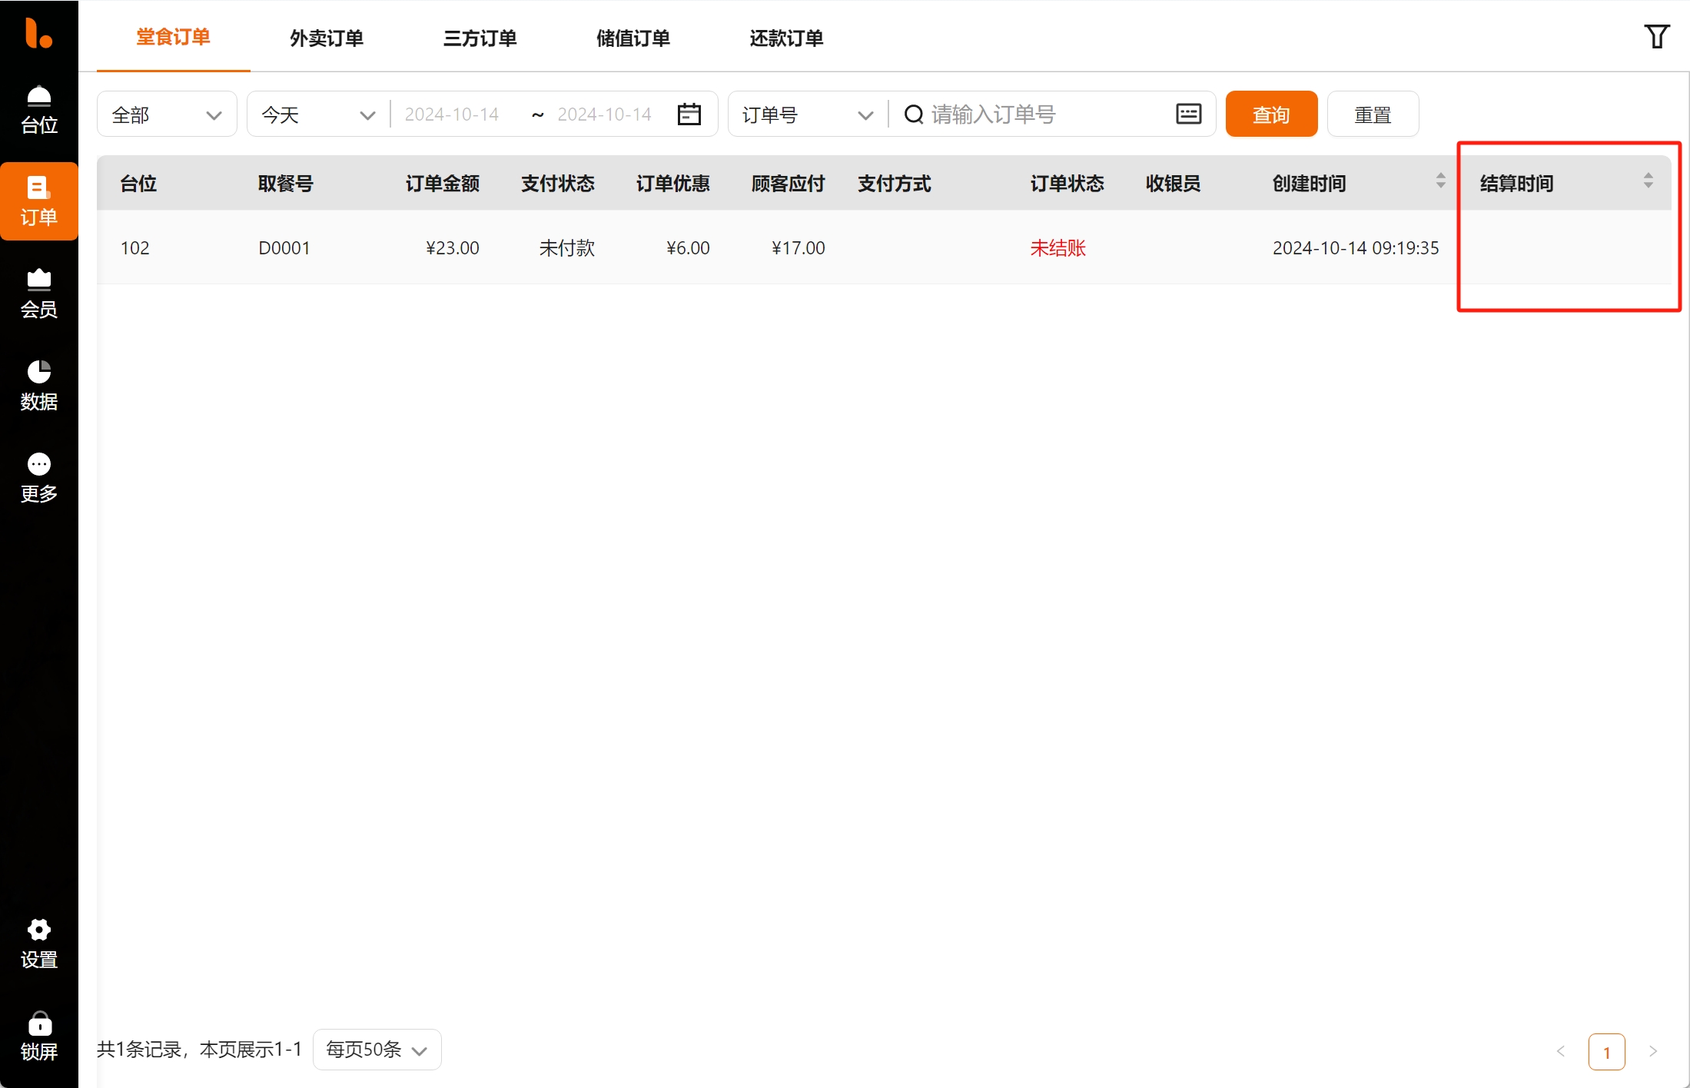Click the 订单金额 column header
1690x1088 pixels.
pos(443,183)
